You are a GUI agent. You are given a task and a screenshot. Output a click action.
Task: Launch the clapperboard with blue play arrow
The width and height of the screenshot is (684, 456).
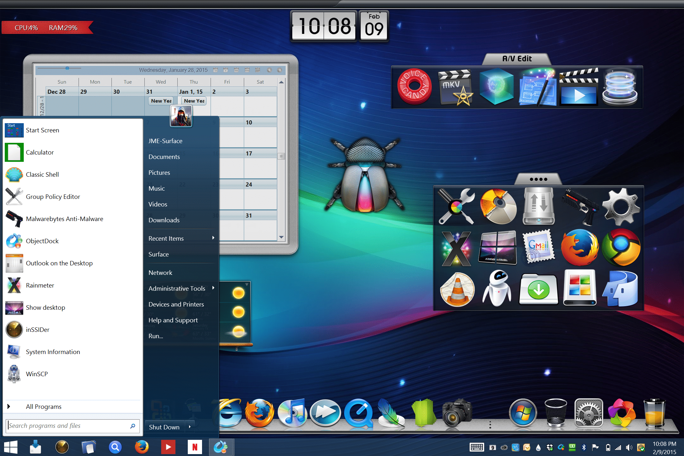point(579,87)
